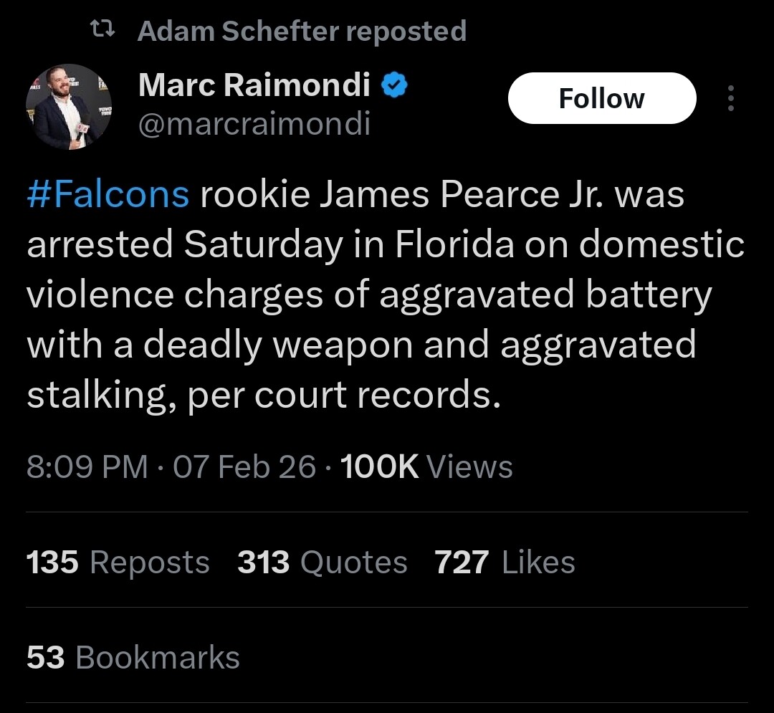
Task: Open the #Falcons hashtag
Action: tap(108, 195)
